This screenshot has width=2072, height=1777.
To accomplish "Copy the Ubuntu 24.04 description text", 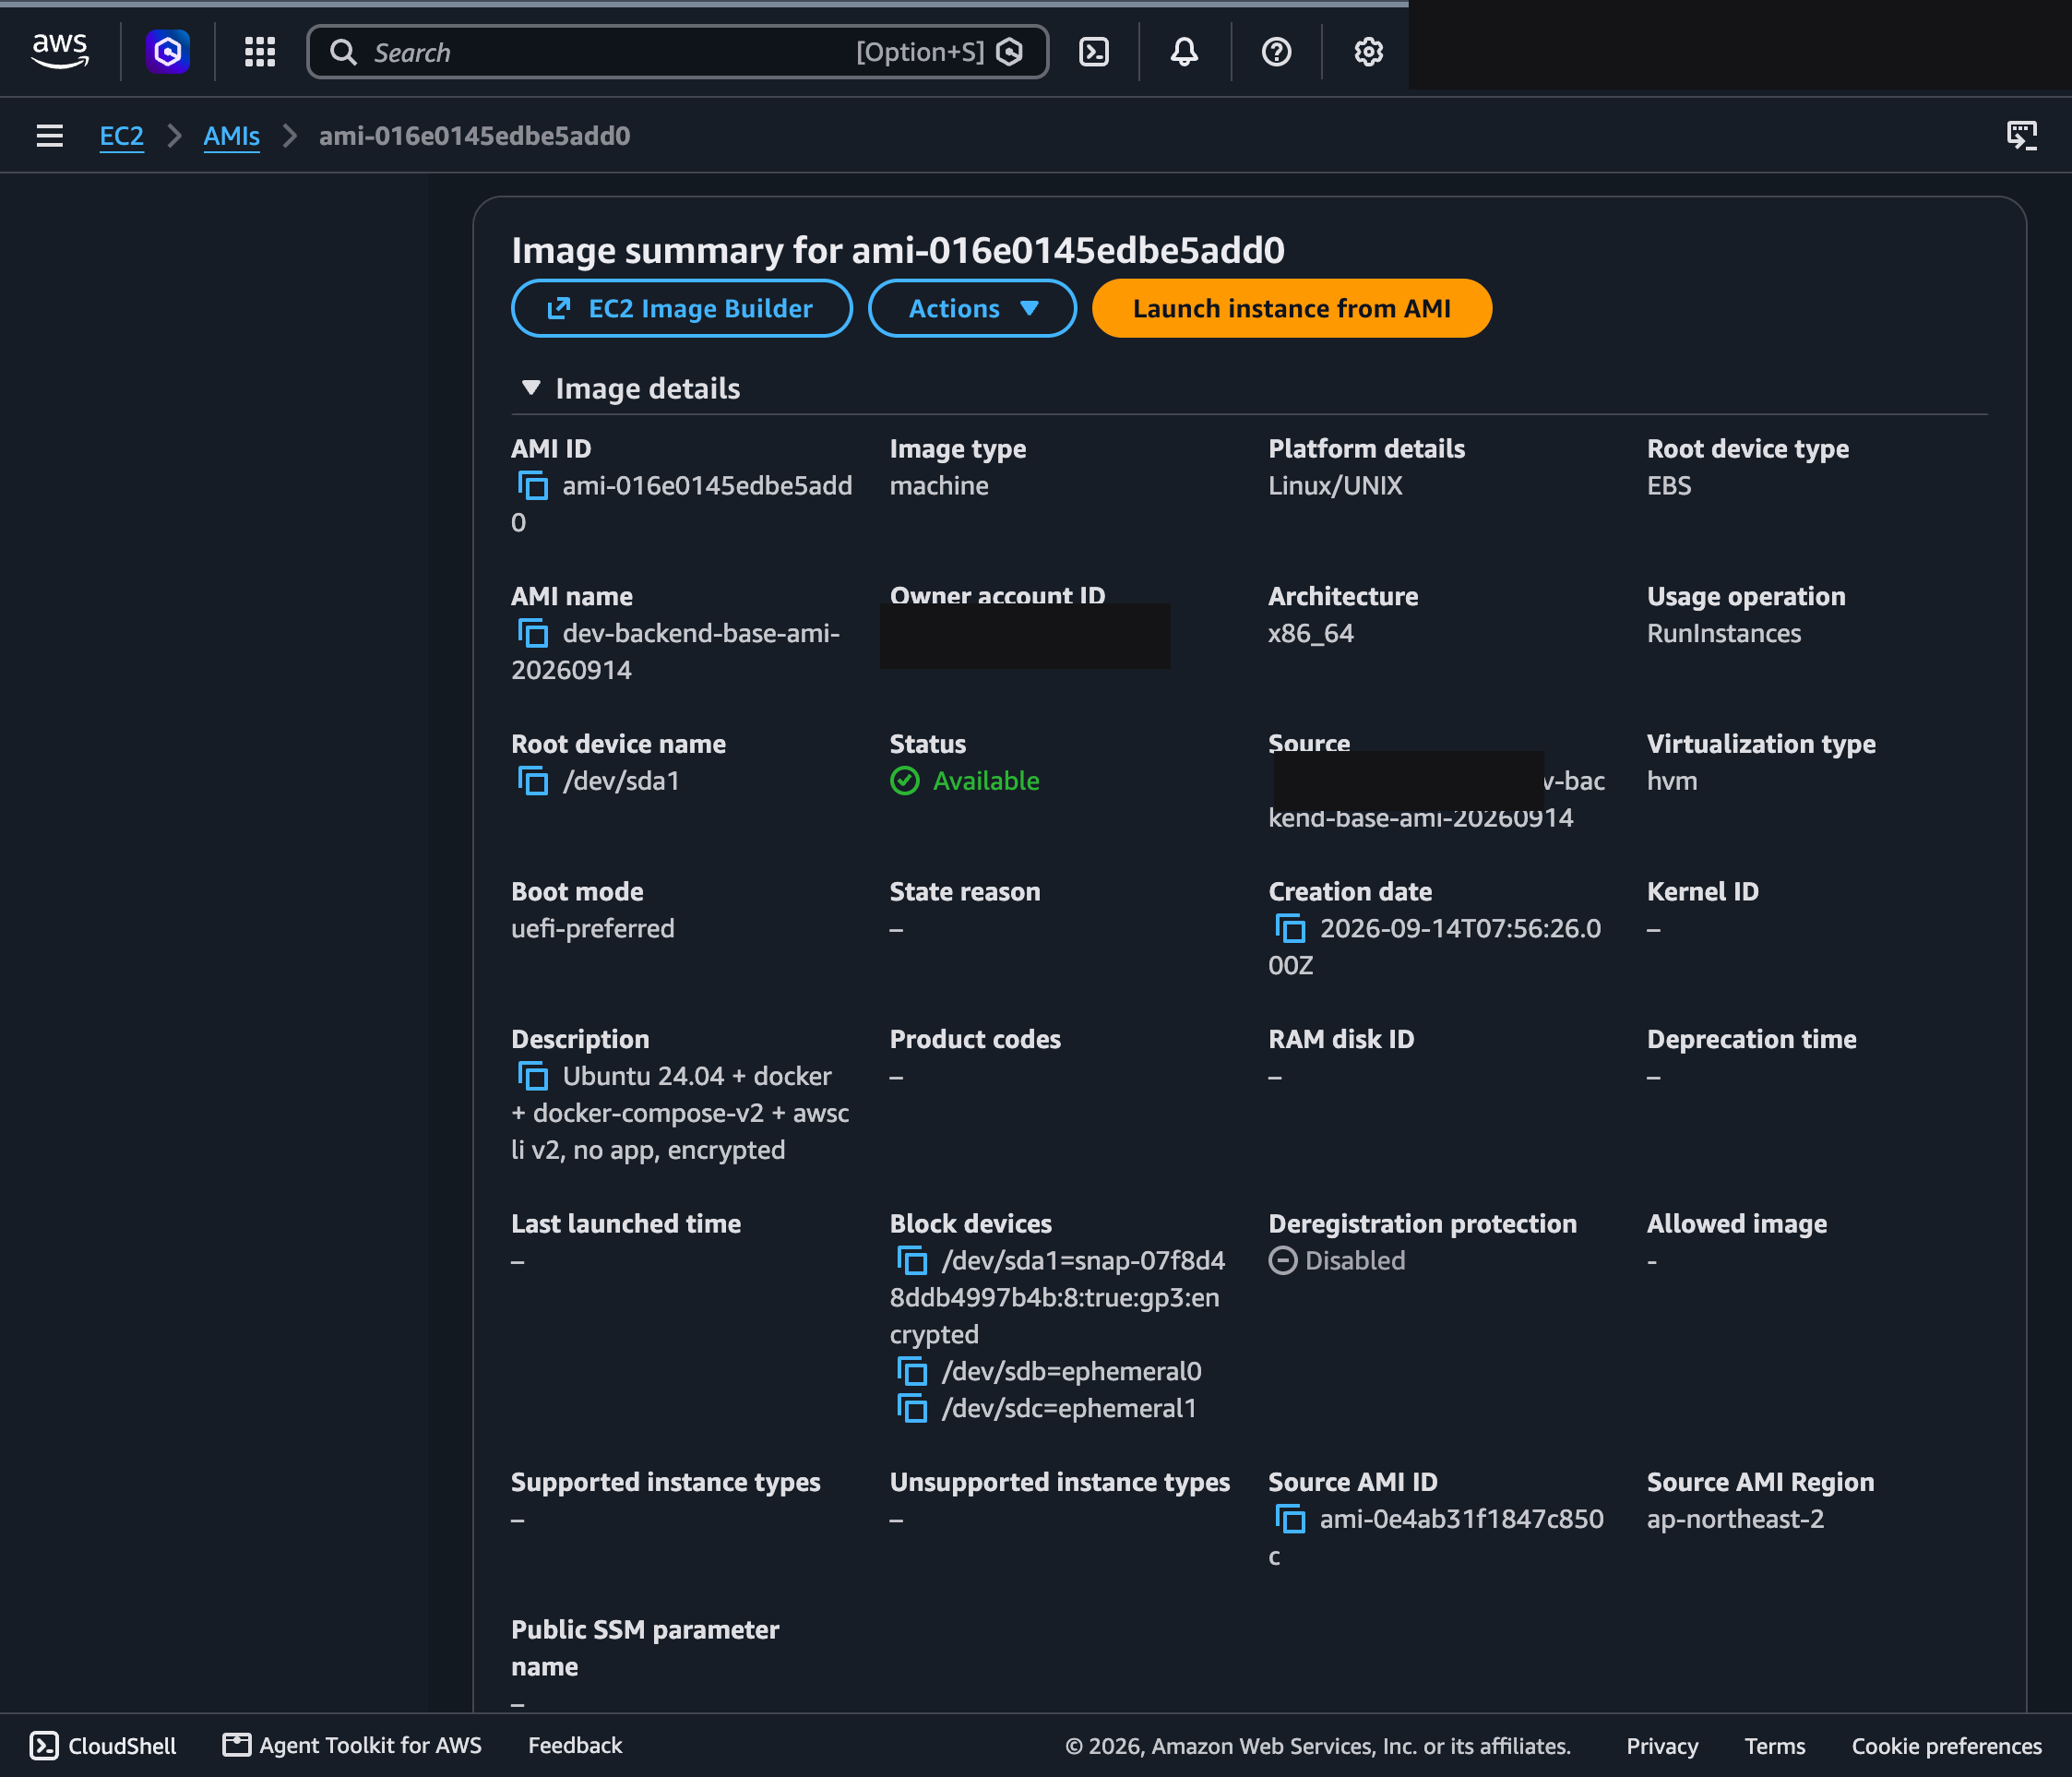I will point(533,1077).
